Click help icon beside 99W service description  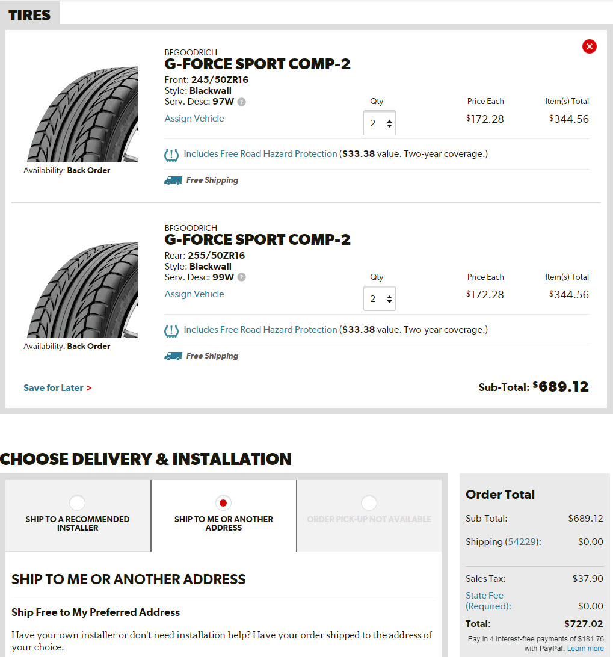[x=241, y=277]
